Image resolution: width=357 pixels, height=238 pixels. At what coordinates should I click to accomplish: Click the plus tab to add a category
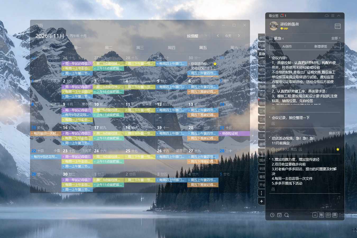(262, 201)
